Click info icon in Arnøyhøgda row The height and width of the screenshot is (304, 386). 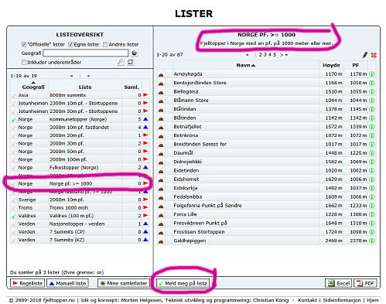[x=372, y=74]
